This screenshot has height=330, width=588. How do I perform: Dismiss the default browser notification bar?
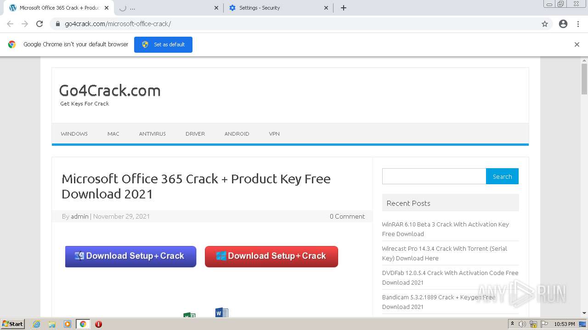[x=577, y=44]
